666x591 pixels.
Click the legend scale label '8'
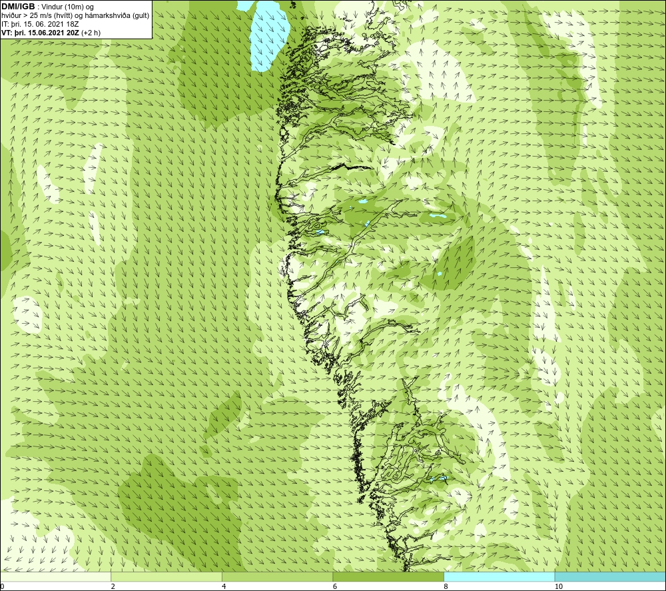[x=446, y=586]
